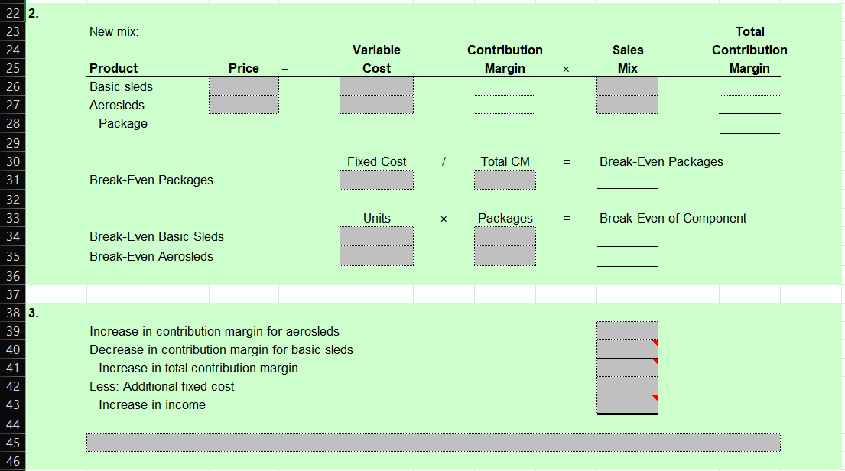Select the Total CM input cell
Viewport: 845px width, 471px height.
pos(505,180)
